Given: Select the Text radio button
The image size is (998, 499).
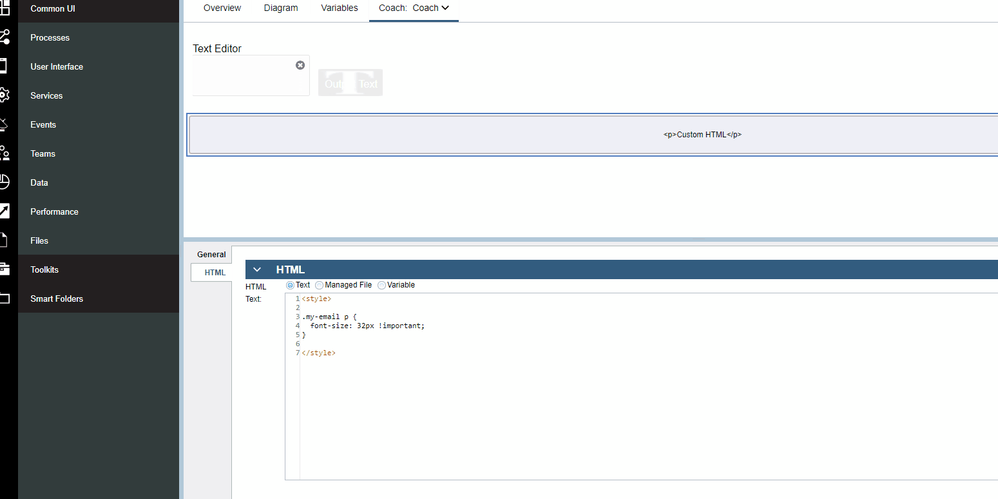Looking at the screenshot, I should tap(290, 285).
